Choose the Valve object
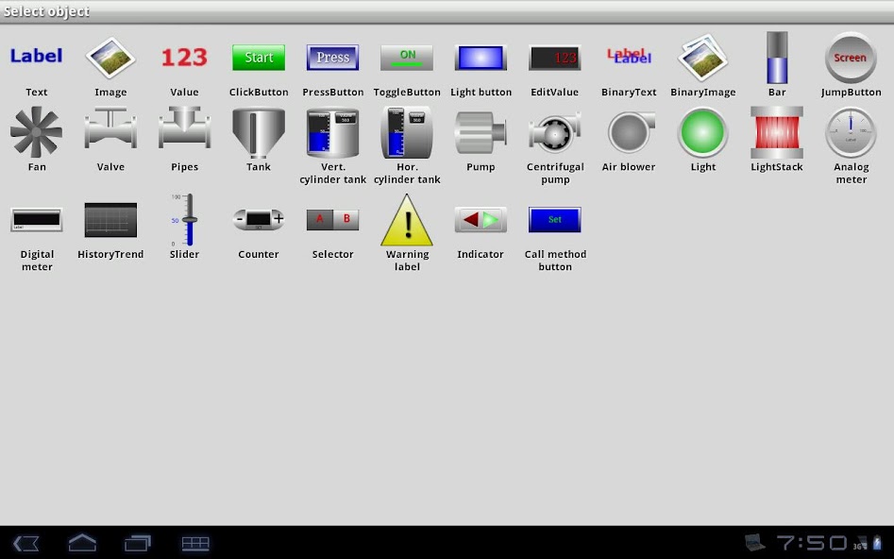 (110, 132)
